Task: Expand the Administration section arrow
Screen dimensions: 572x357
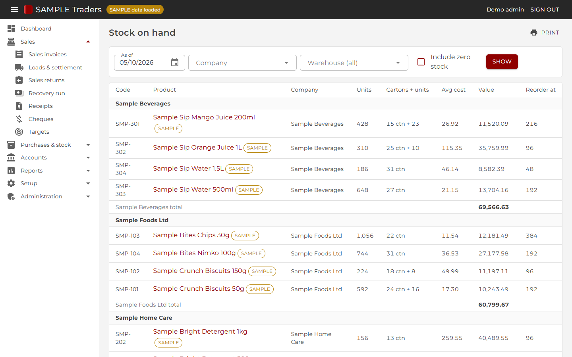Action: click(x=88, y=196)
